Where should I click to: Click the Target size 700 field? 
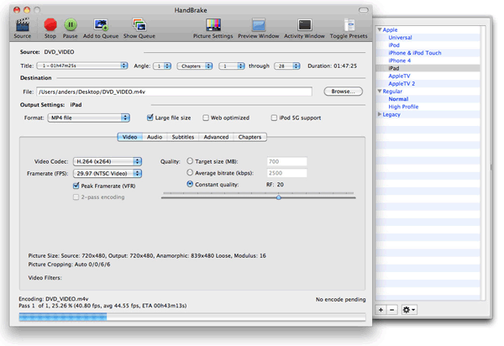[x=286, y=161]
